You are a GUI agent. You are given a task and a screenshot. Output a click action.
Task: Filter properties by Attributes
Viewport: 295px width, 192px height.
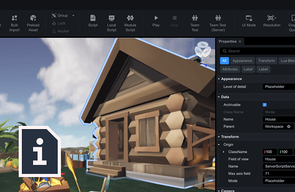tap(230, 69)
